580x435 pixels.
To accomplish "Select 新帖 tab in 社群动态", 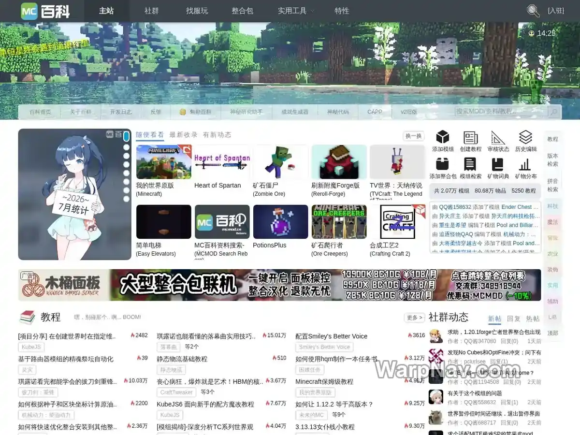I will 495,319.
